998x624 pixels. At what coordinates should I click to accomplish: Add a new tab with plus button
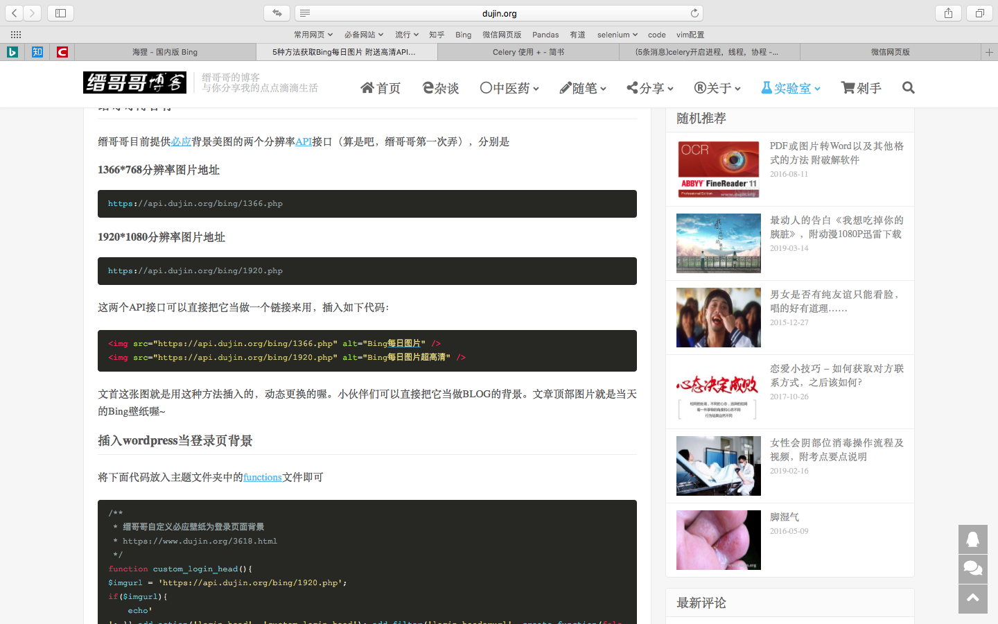pos(989,52)
